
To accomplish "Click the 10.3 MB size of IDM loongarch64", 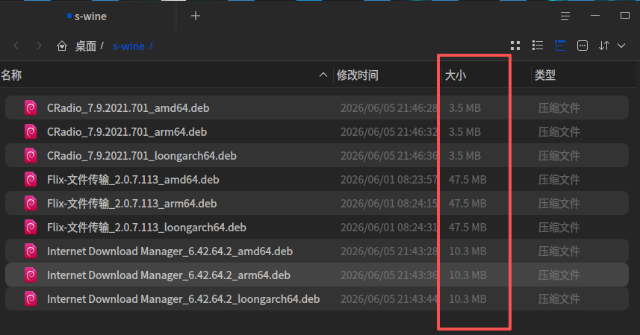I will 467,298.
